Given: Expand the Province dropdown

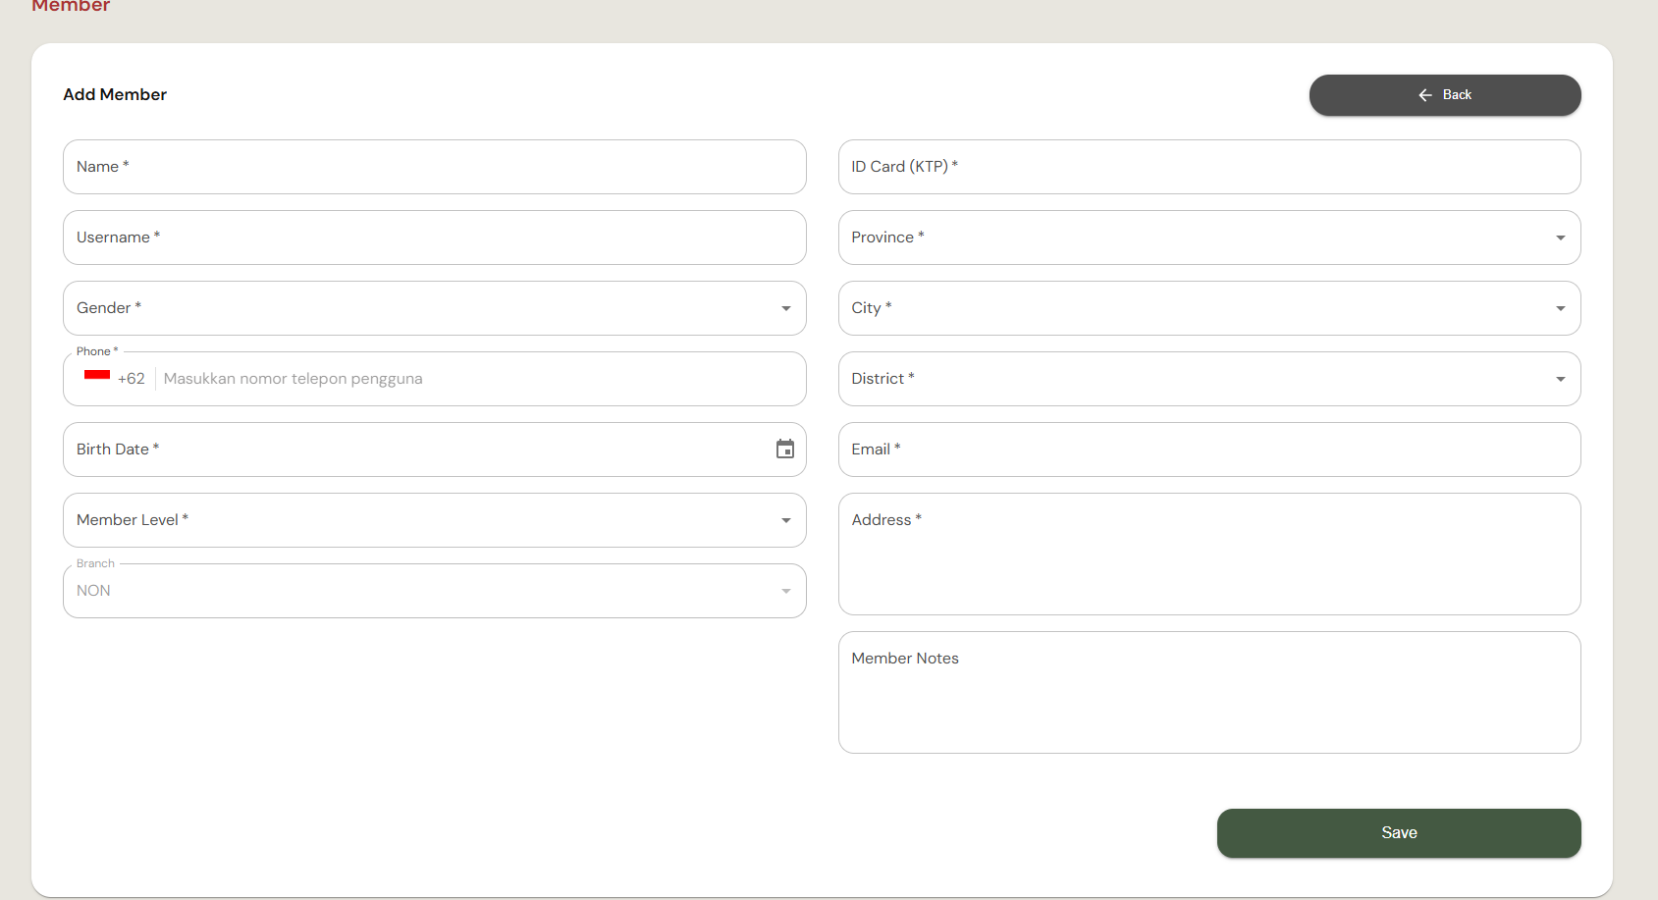Looking at the screenshot, I should pos(1209,238).
